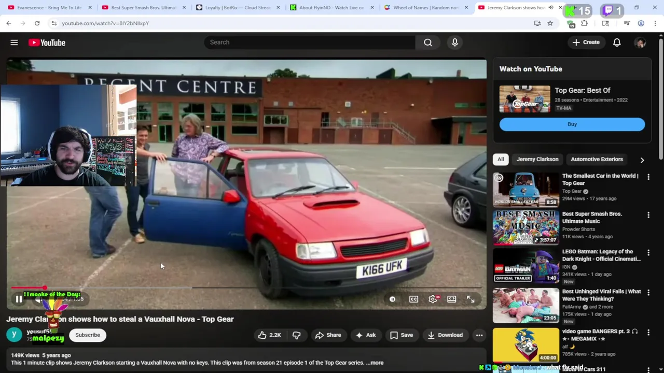The image size is (664, 373).
Task: Open options for LEGO Batman video
Action: [648, 253]
